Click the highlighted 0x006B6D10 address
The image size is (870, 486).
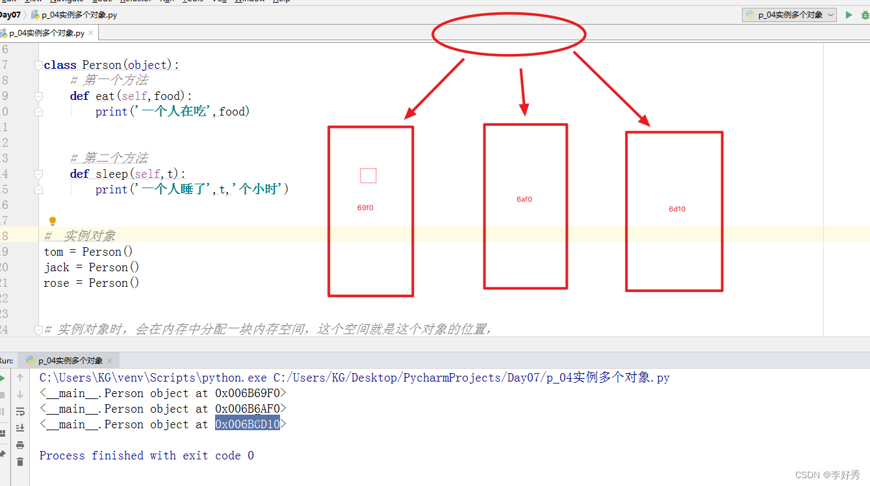point(248,424)
